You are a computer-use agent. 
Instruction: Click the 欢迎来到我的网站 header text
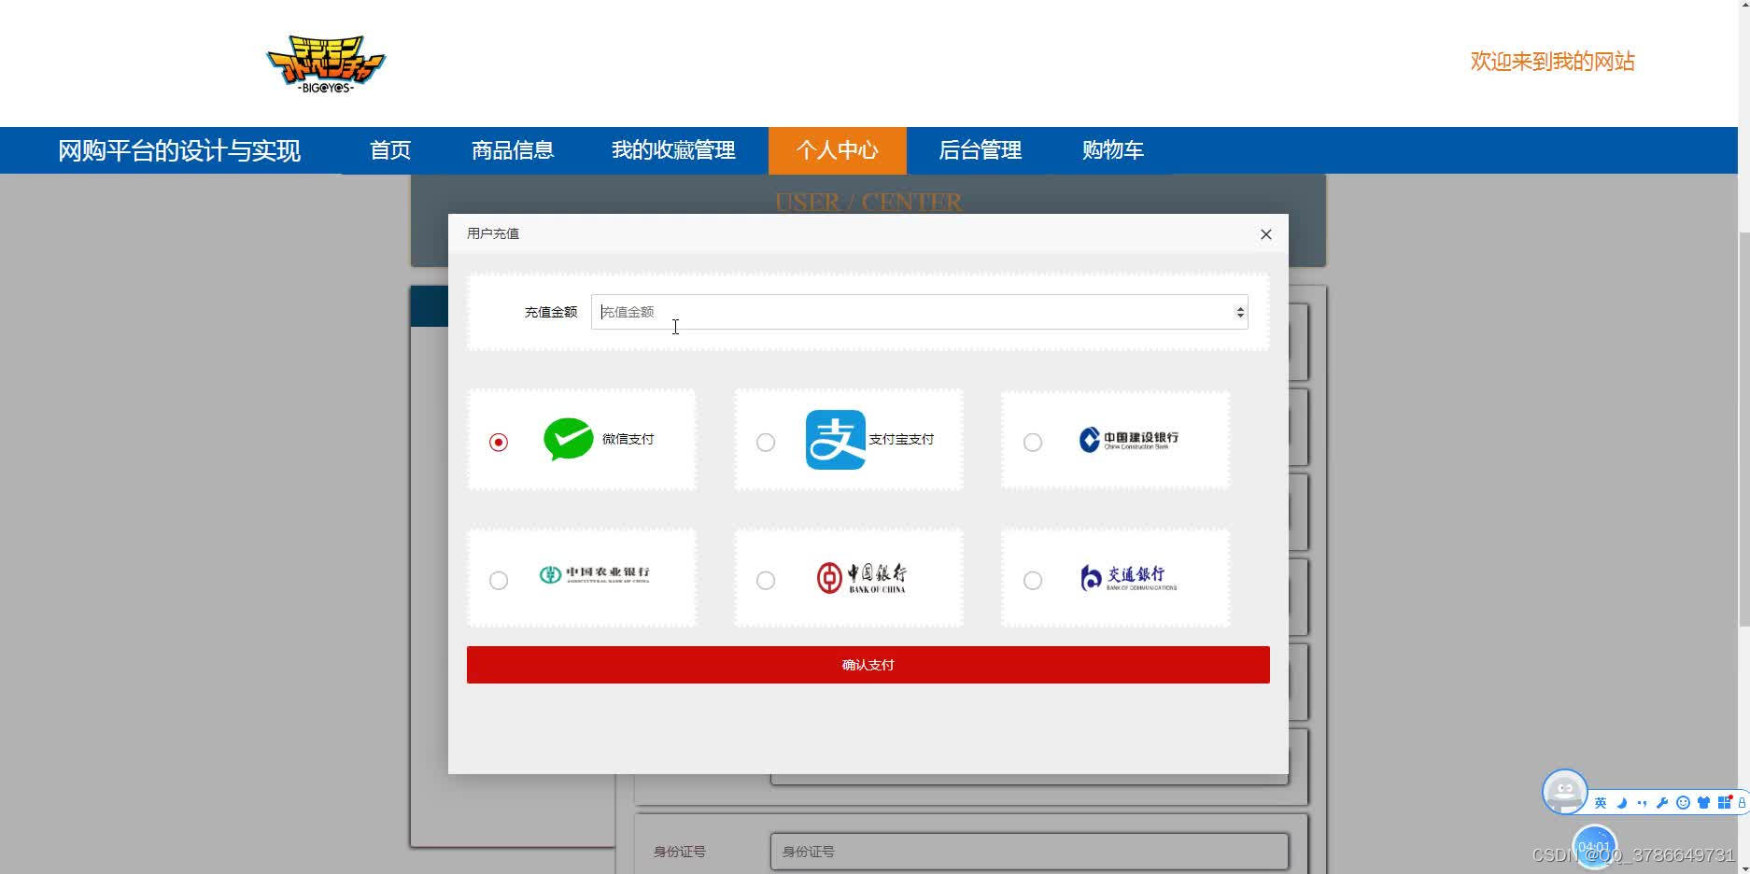(x=1552, y=62)
